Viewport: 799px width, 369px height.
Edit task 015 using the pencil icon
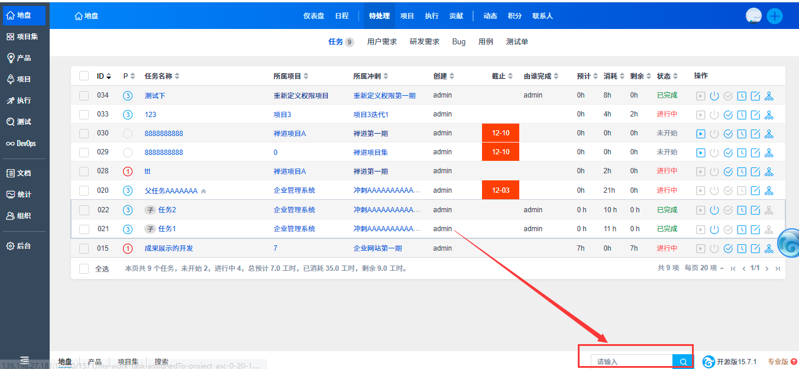[x=755, y=249]
